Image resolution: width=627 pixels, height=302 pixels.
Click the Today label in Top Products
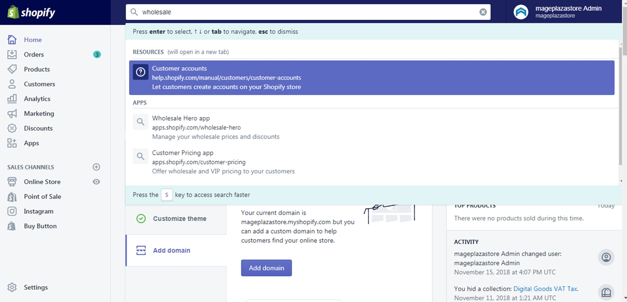606,206
